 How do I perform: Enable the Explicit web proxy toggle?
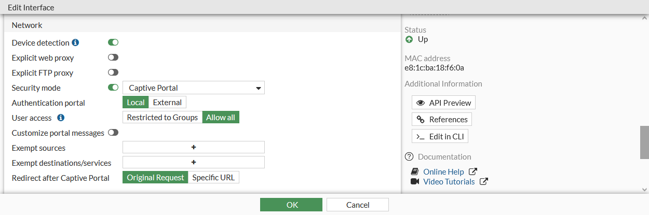point(113,58)
